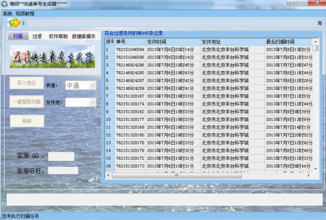Image resolution: width=326 pixels, height=220 pixels.
Task: Open the 系统 menu
Action: click(7, 13)
